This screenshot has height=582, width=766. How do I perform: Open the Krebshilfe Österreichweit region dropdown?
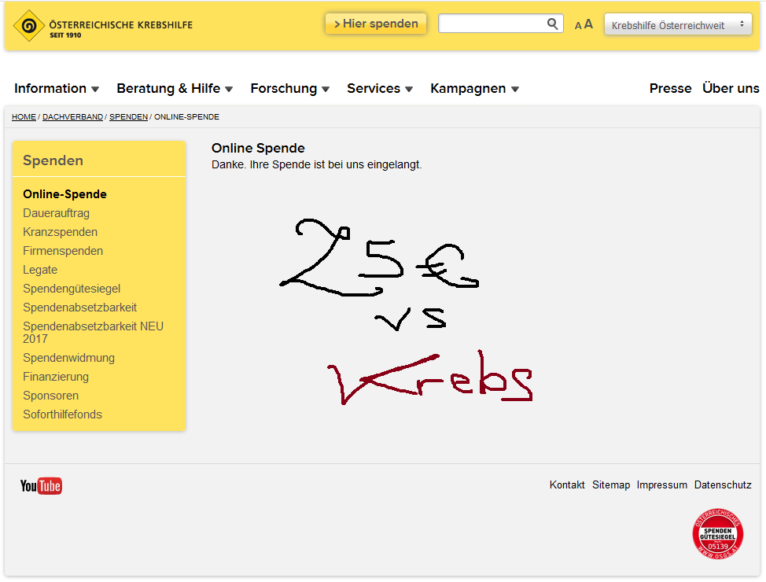pyautogui.click(x=678, y=24)
